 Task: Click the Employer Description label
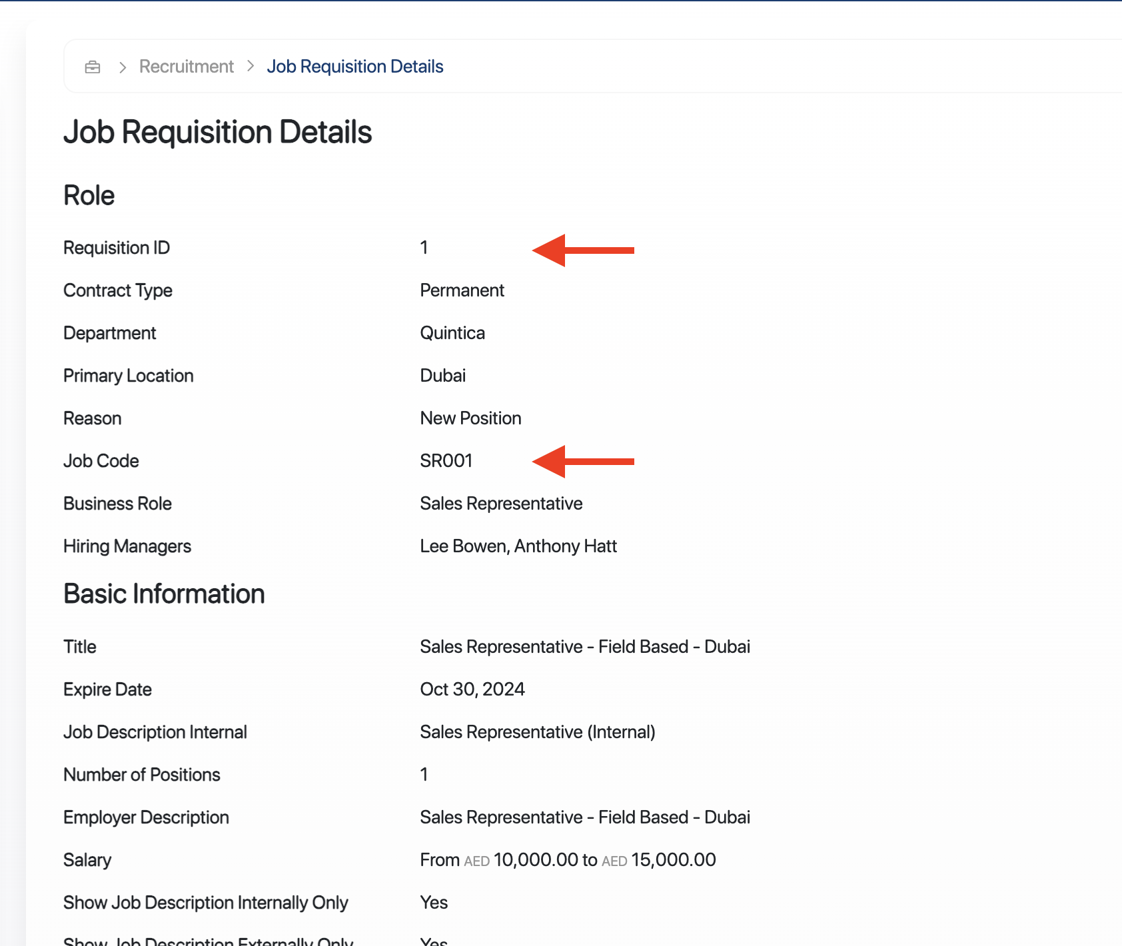(x=146, y=817)
